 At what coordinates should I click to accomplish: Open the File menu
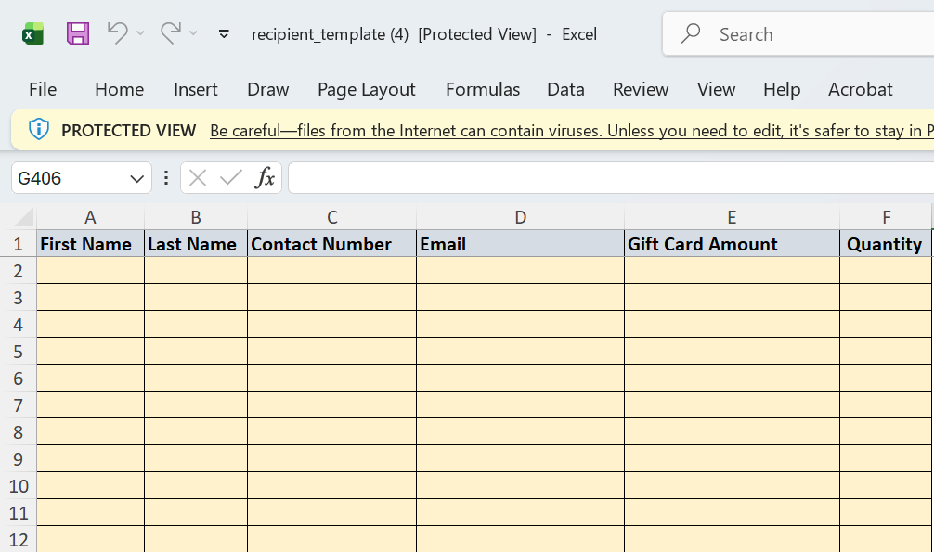(x=43, y=89)
